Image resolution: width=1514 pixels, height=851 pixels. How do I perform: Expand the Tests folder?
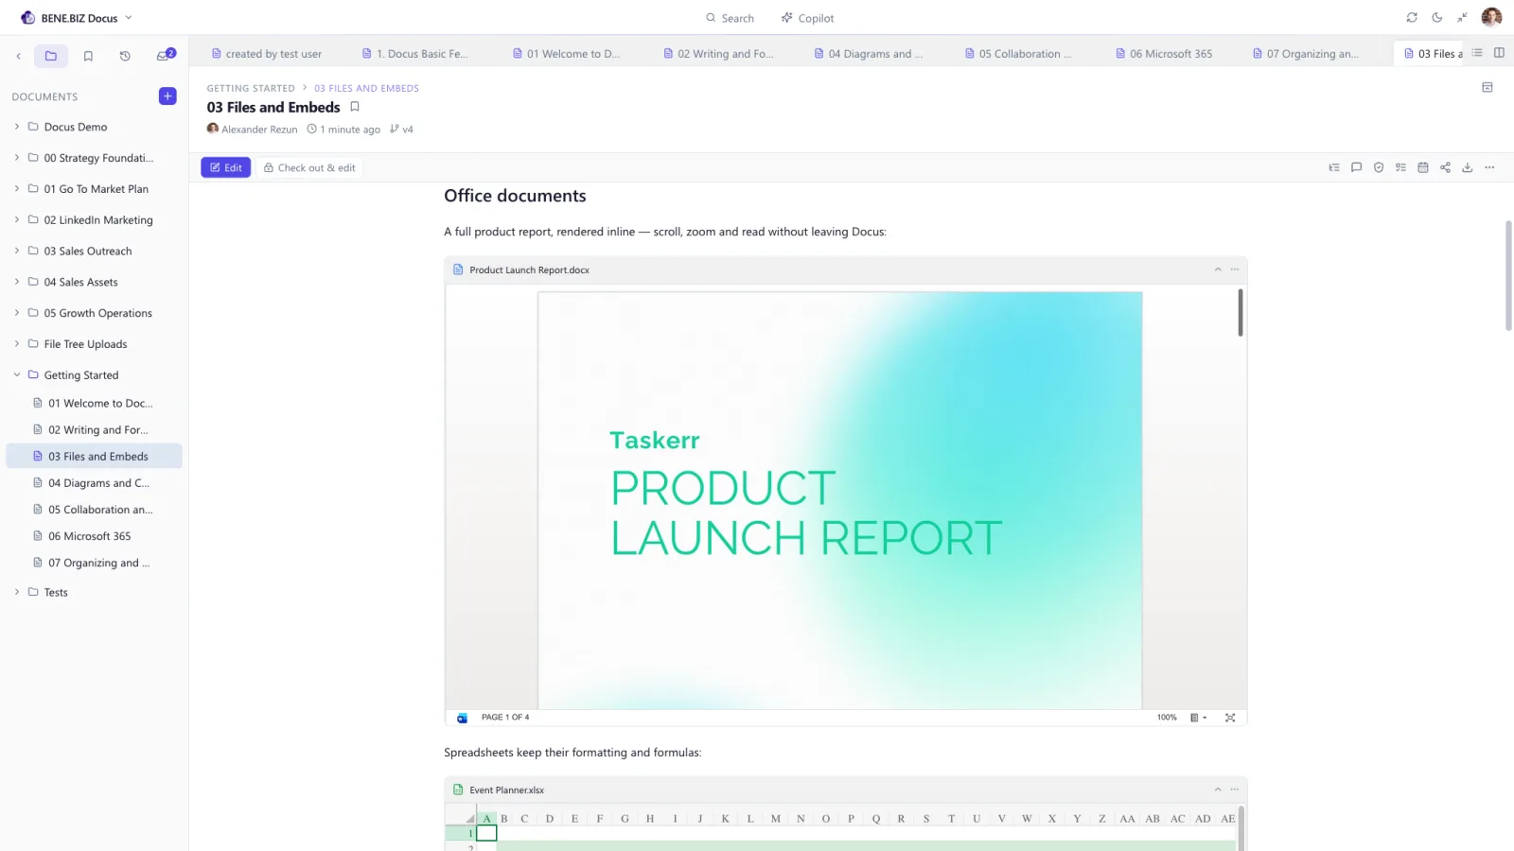pyautogui.click(x=17, y=592)
